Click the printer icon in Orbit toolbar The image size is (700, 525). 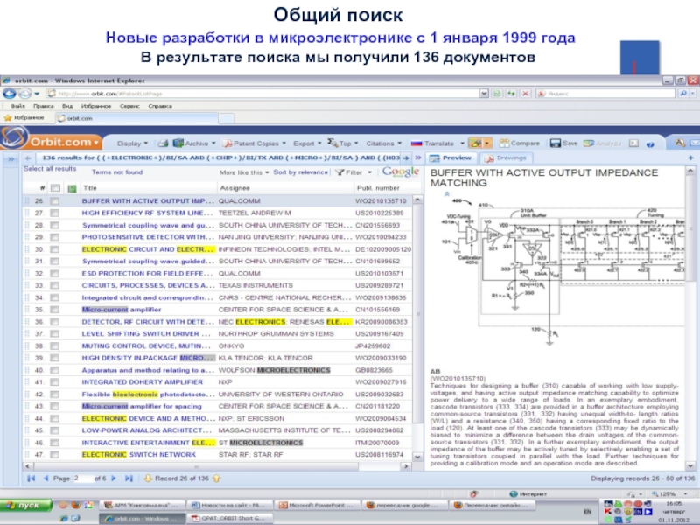tap(163, 143)
